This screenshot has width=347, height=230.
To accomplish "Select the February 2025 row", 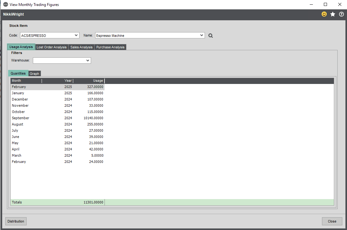I will (x=58, y=87).
